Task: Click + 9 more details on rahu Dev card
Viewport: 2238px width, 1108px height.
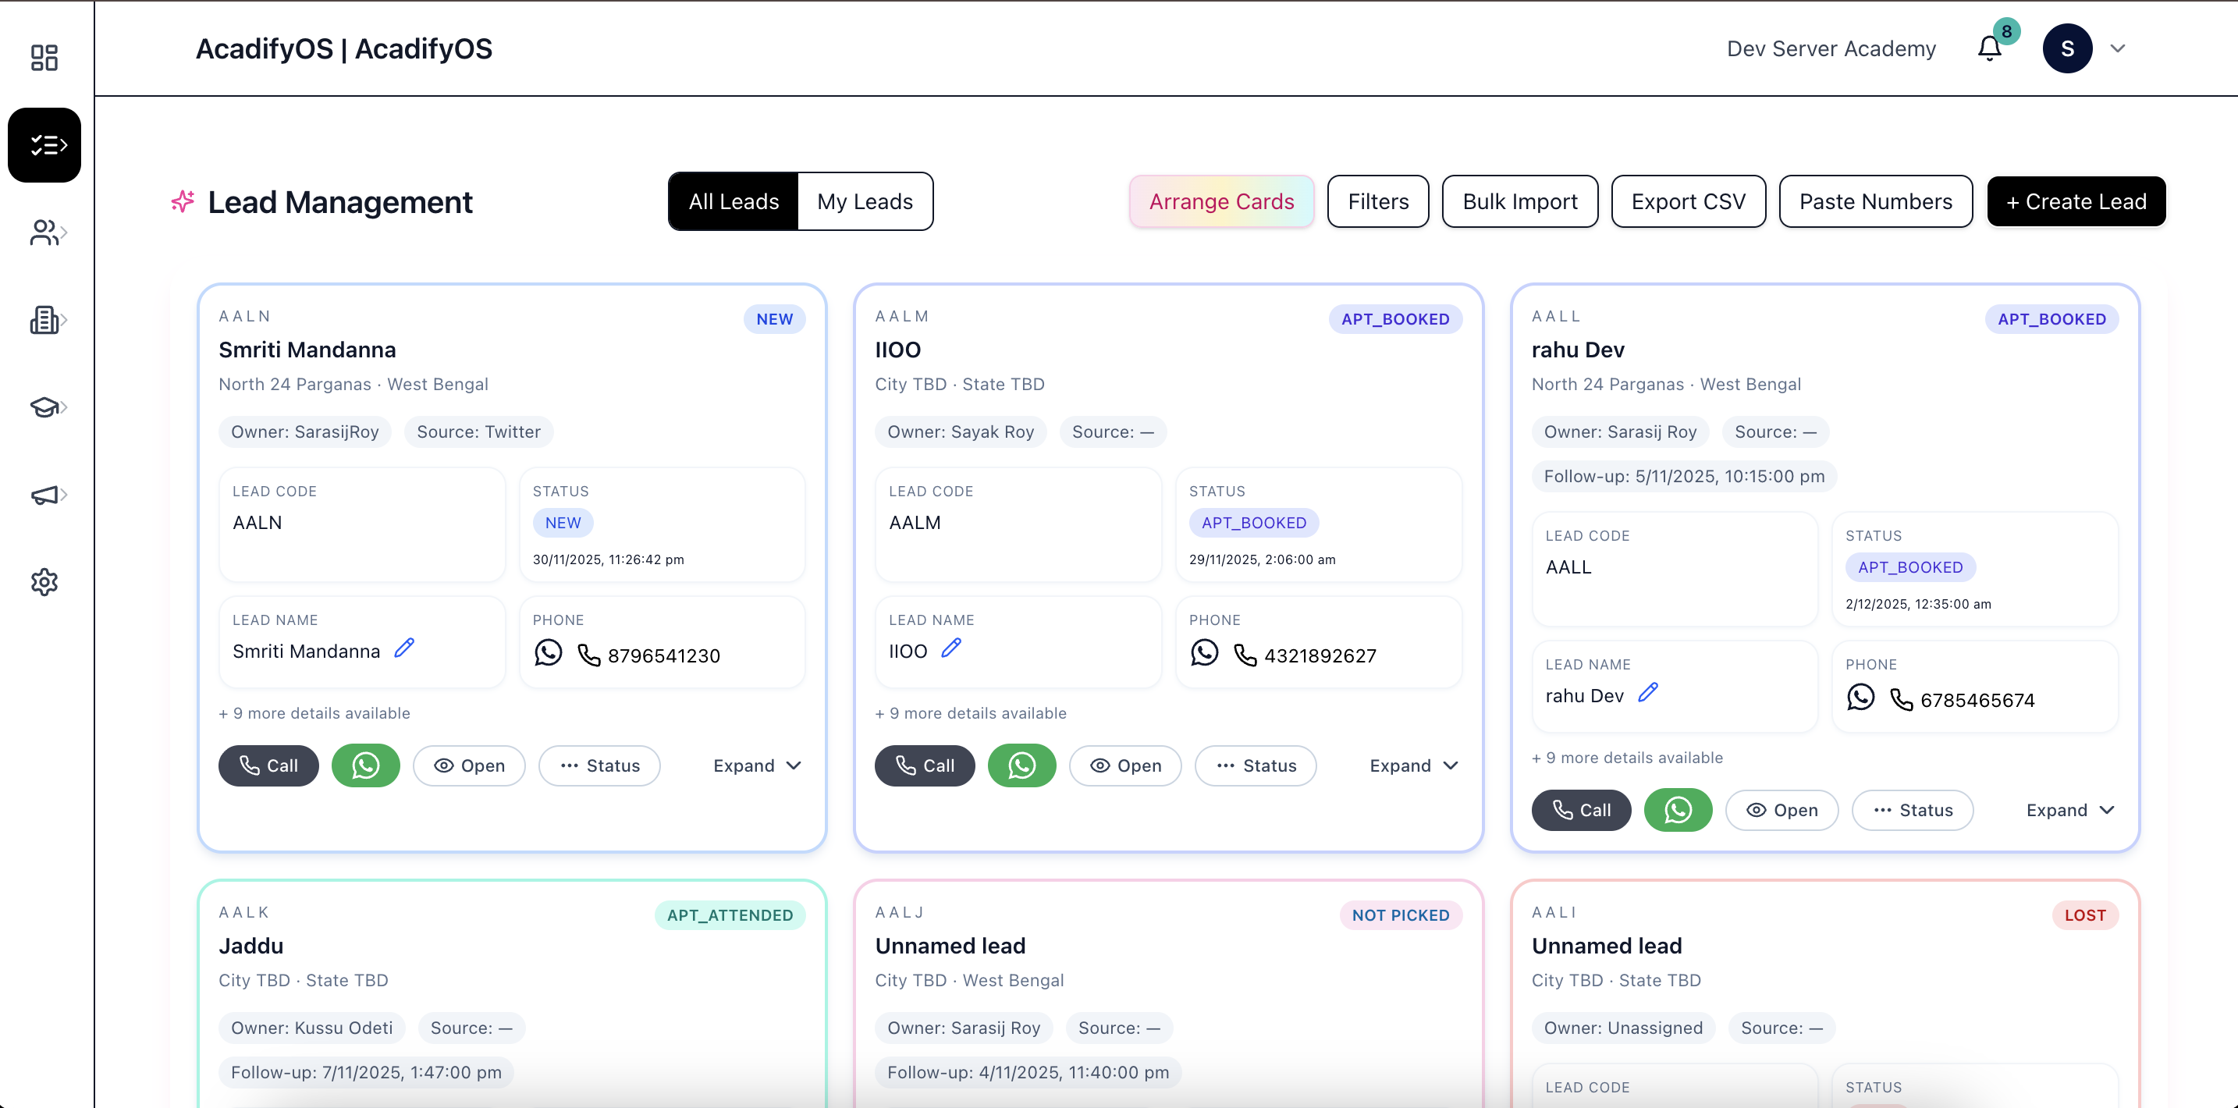Action: click(x=1627, y=757)
